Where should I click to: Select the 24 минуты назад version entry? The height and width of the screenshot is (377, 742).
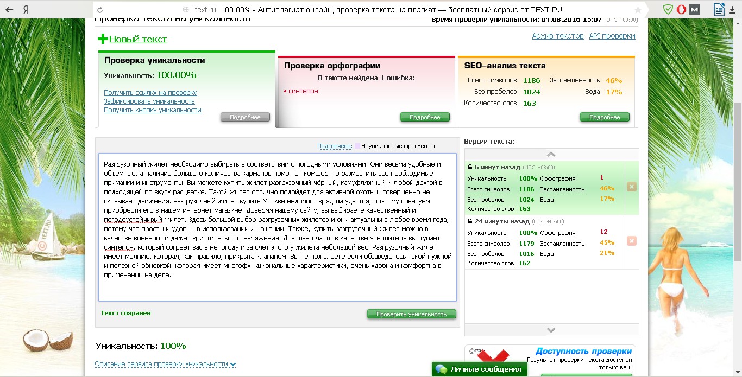[x=545, y=242]
